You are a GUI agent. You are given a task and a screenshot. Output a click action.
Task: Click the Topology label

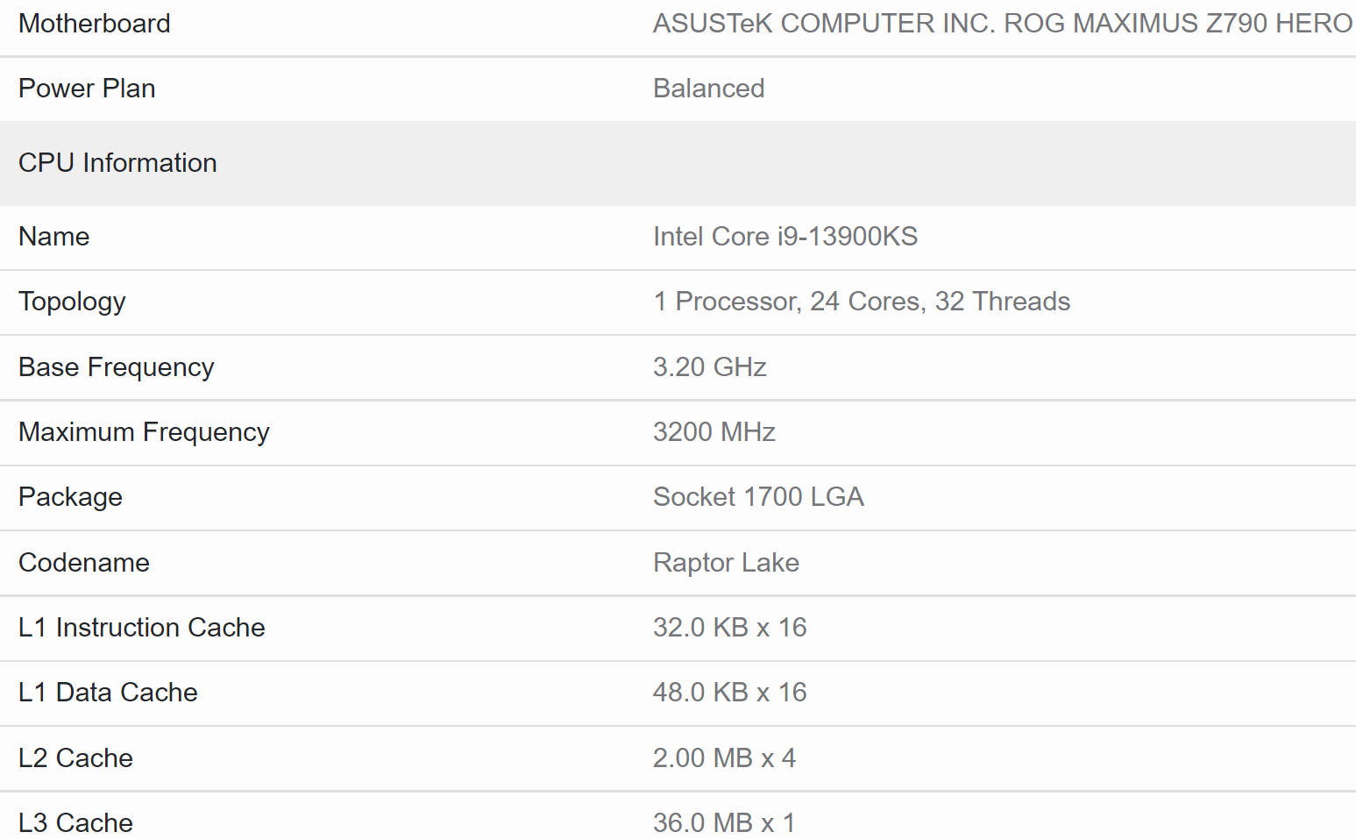72,302
